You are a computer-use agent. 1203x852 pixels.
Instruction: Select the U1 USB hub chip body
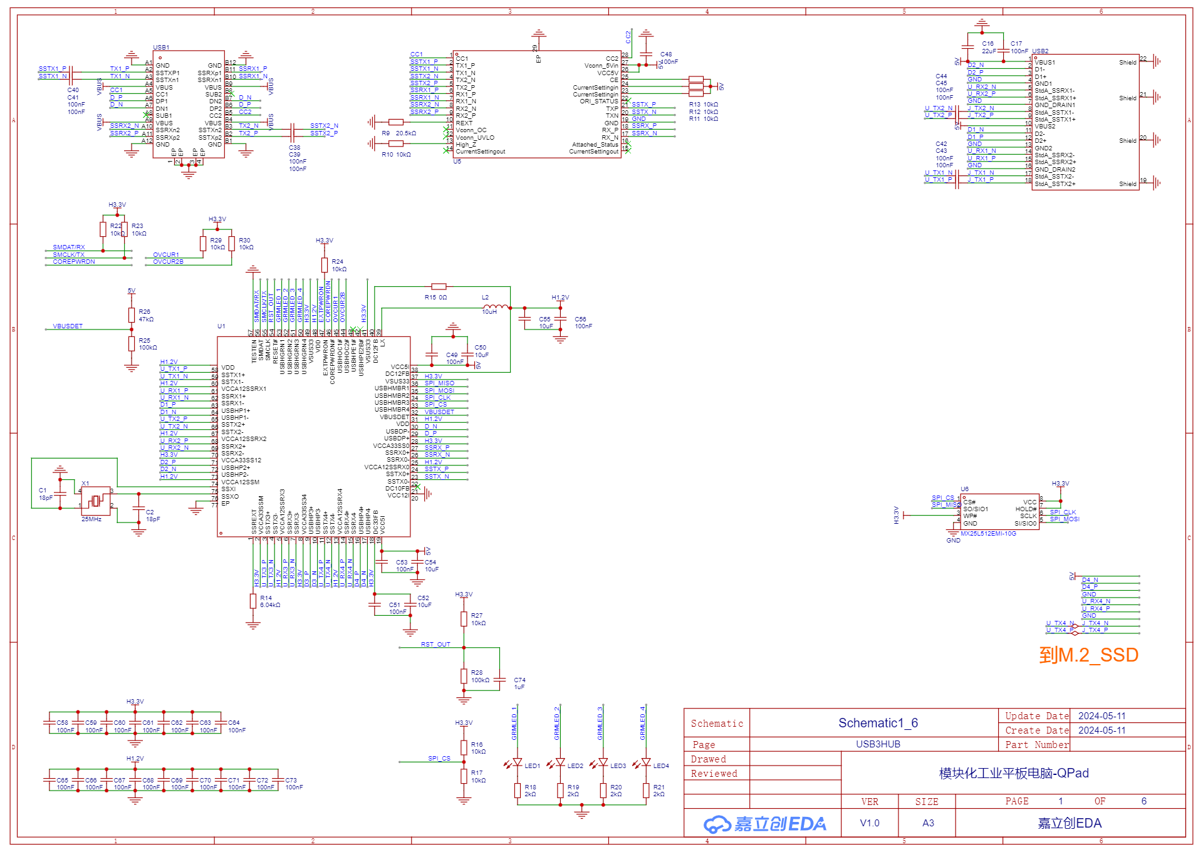[314, 437]
